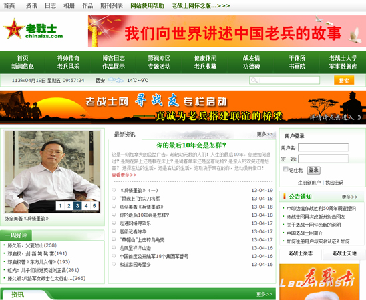Select 老兵收藏 in green navigation
The width and height of the screenshot is (366, 300).
205,67
